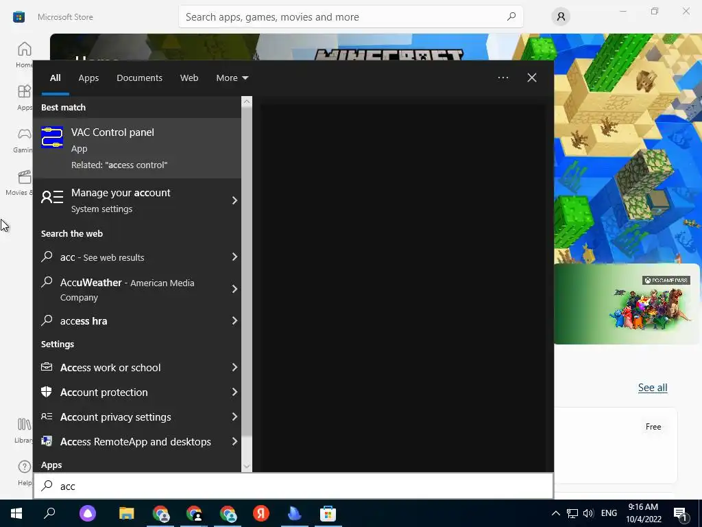Expand 'acc - See web results' chevron
This screenshot has width=702, height=527.
pos(234,257)
